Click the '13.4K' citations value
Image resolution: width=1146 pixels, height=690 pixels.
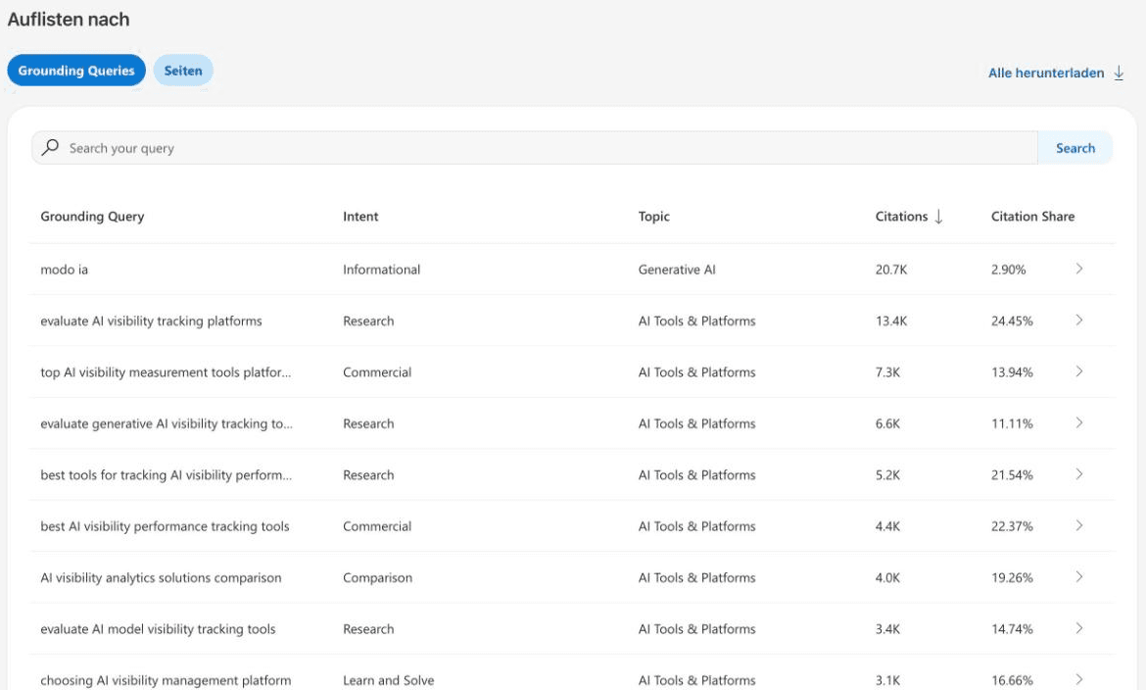tap(891, 321)
